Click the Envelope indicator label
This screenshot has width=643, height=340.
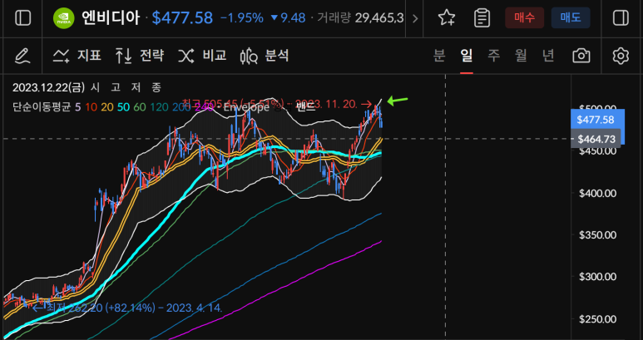coord(245,107)
